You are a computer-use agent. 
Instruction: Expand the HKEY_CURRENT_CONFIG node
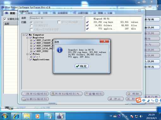point(31,43)
